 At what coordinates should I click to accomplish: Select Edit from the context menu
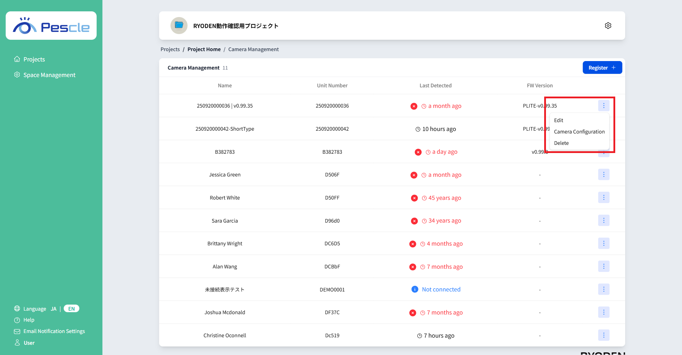pos(559,120)
